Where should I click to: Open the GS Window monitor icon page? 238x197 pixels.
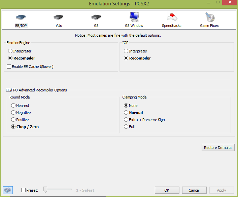[x=134, y=17]
